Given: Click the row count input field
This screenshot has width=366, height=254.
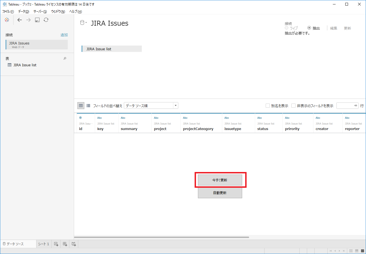Looking at the screenshot, I should [347, 105].
